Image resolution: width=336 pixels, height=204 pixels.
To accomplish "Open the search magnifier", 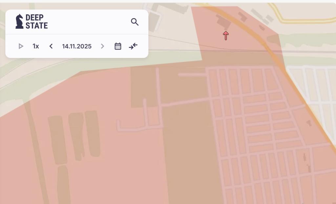I will click(x=135, y=22).
